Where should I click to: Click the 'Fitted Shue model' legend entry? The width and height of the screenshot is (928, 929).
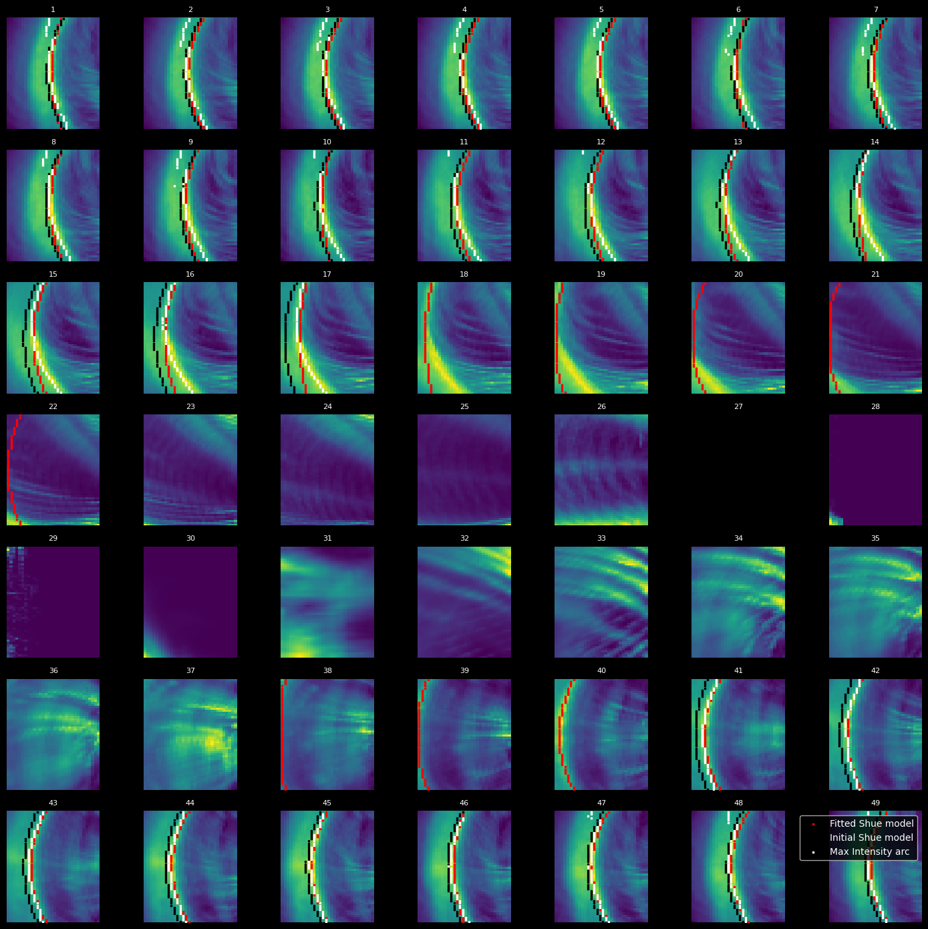(x=871, y=823)
